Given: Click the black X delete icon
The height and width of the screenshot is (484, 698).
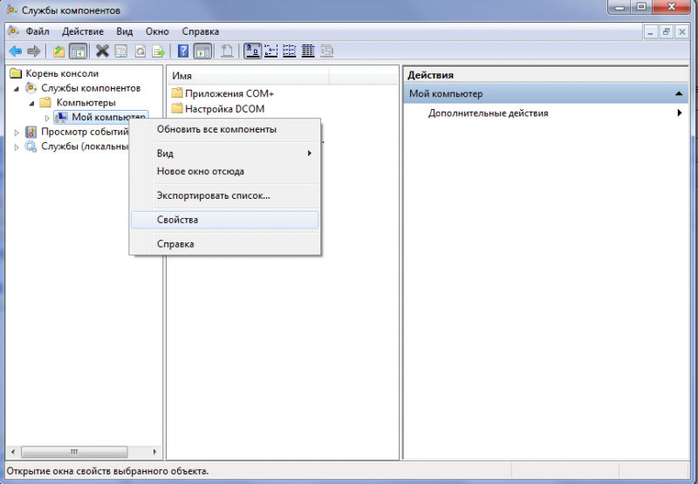Looking at the screenshot, I should 102,51.
